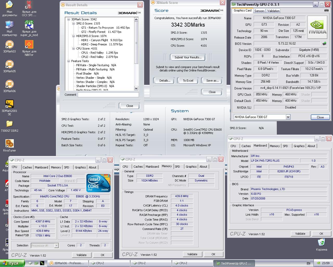Click the LP DK P45-T2RS PLUS model field
Image resolution: width=333 pixels, height=267 pixels.
[x=274, y=161]
